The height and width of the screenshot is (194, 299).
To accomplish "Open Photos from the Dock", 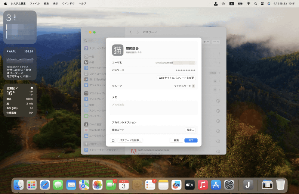I will tap(98, 185).
